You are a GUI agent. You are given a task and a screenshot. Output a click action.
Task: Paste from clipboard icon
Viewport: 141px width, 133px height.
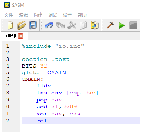(x=95, y=25)
